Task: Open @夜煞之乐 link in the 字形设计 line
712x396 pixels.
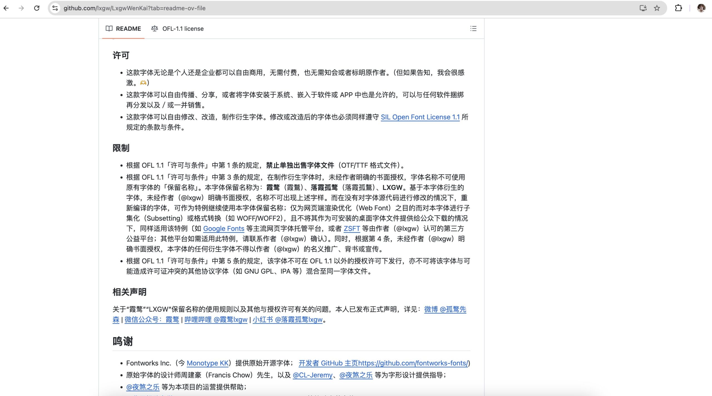Action: (356, 375)
